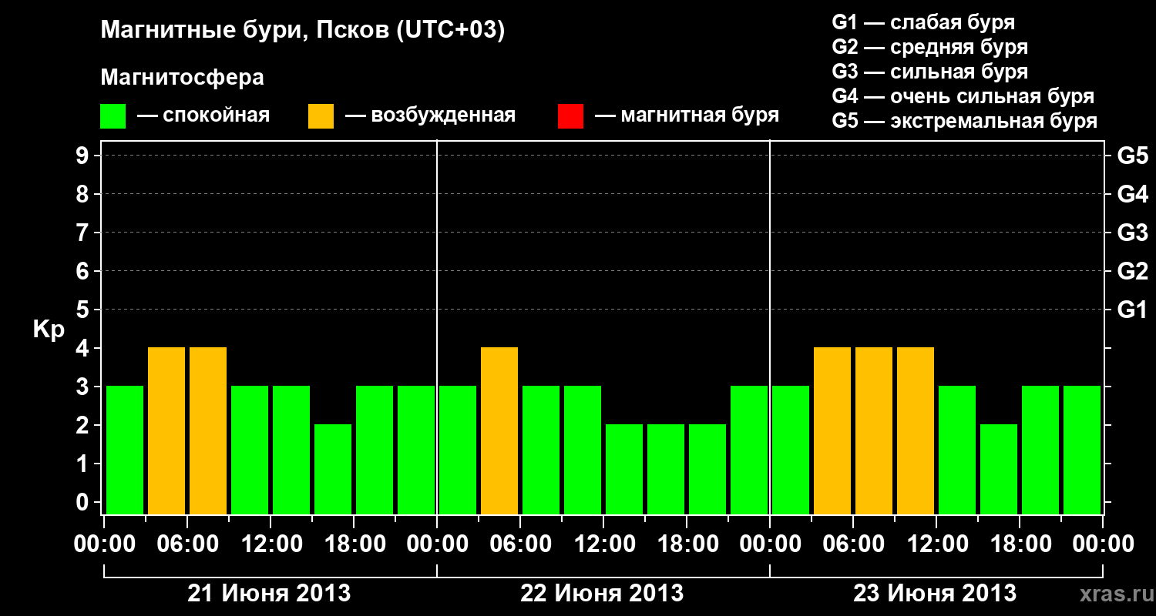Screen dimensions: 1156x616
Task: Click the 21 Июня 06:00–09:00 orange bar
Action: tap(208, 430)
